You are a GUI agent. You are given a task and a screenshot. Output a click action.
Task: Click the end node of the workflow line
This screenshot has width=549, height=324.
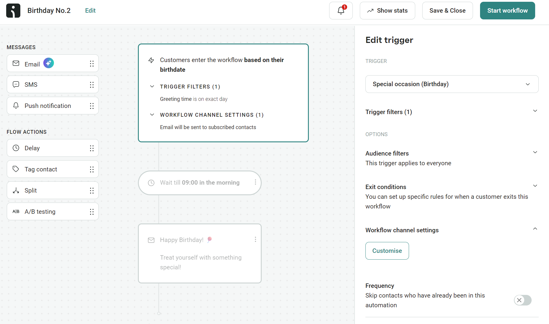tap(159, 313)
